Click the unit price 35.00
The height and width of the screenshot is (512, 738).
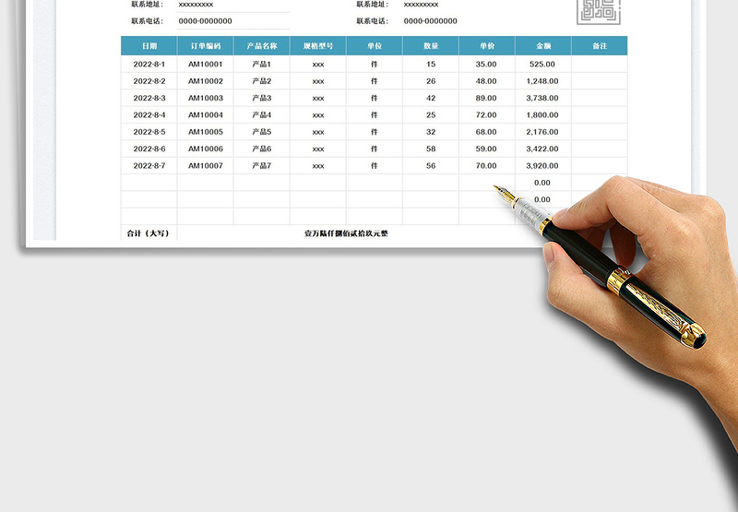click(x=486, y=64)
